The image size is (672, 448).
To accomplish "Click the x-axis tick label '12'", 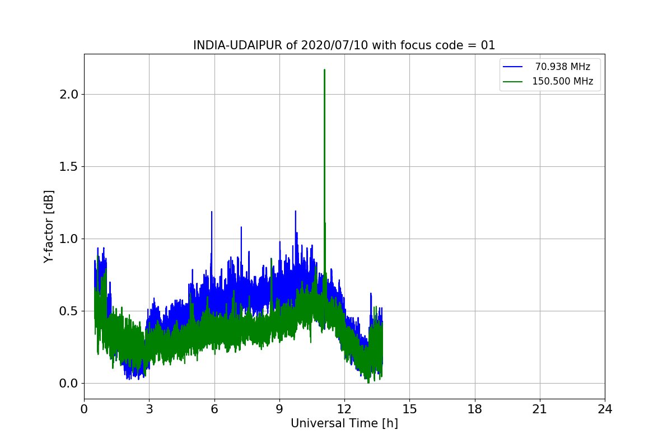I will click(344, 409).
